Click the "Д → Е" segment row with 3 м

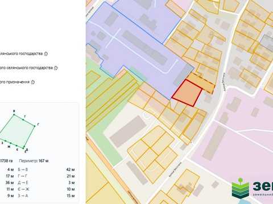click(x=46, y=182)
